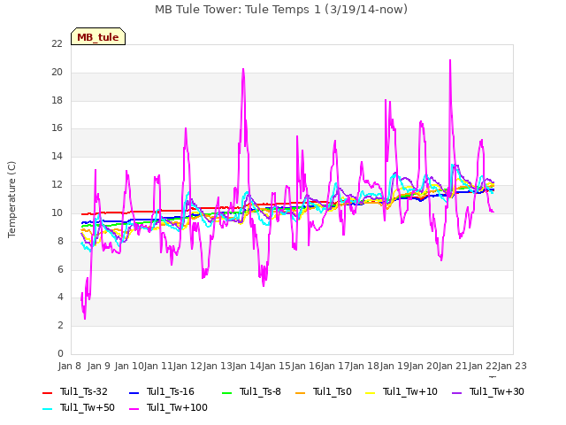Click the Temperature (C) axis label
Viewport: 566px width, 425px height.
point(11,199)
